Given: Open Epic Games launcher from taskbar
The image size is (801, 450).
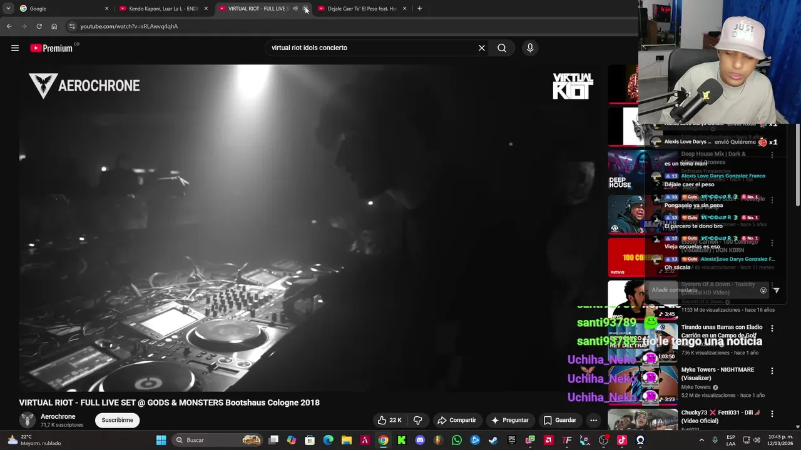Looking at the screenshot, I should click(511, 440).
